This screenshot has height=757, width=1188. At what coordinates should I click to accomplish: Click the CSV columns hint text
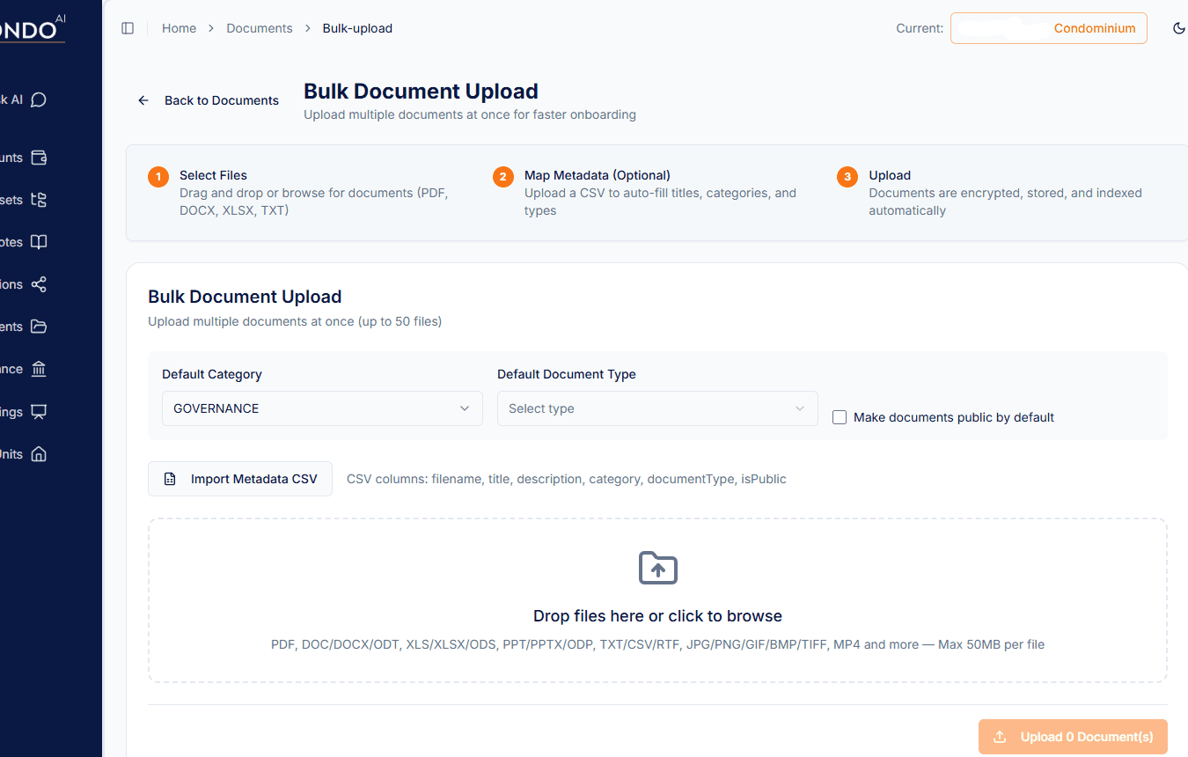(567, 479)
